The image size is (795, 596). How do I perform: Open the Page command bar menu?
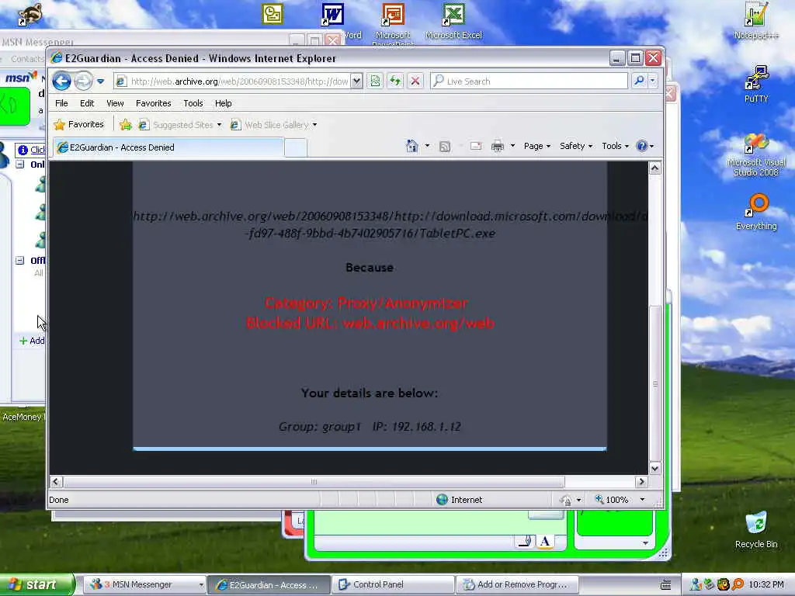(537, 146)
